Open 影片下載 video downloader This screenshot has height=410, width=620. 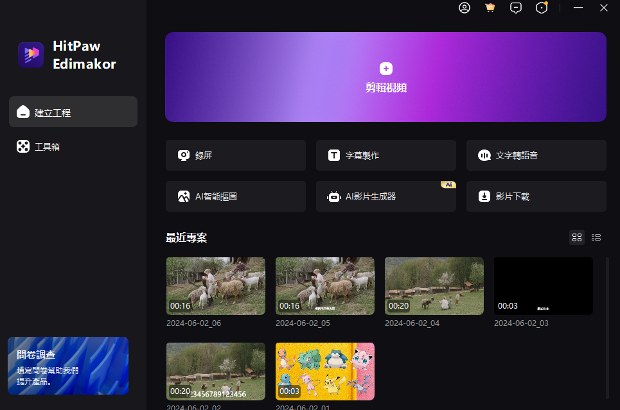(x=536, y=196)
